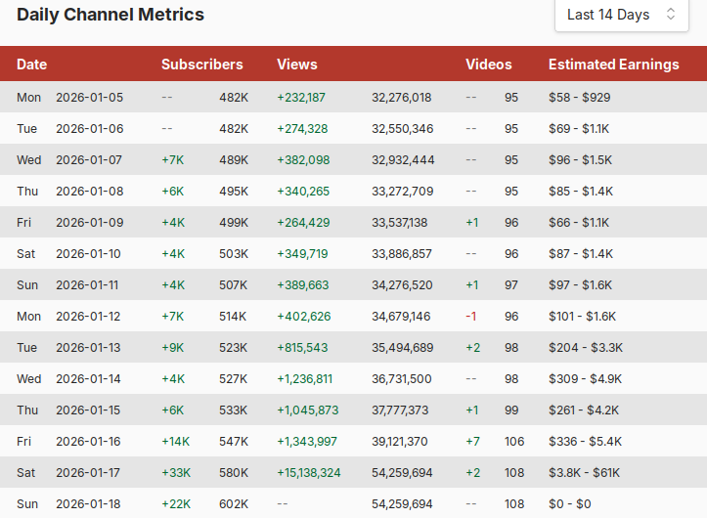707x518 pixels.
Task: Click subscriber gain +33K
Action: [x=176, y=472]
